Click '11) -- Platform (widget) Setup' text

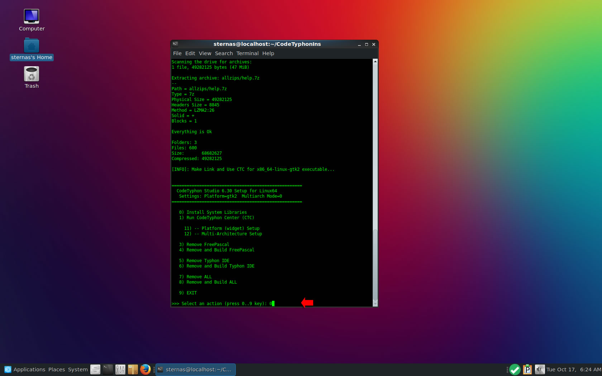[222, 228]
